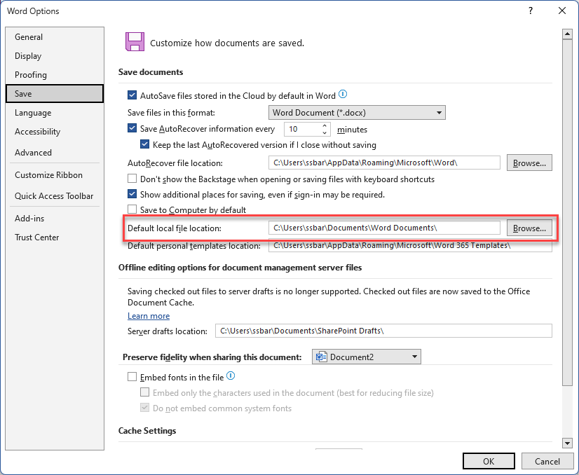Viewport: 579px width, 475px height.
Task: Decrease AutoRecover minutes with down arrow
Action: tap(325, 132)
